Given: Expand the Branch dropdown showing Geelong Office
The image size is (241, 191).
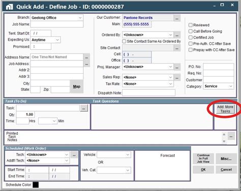Looking at the screenshot, I should (80, 18).
